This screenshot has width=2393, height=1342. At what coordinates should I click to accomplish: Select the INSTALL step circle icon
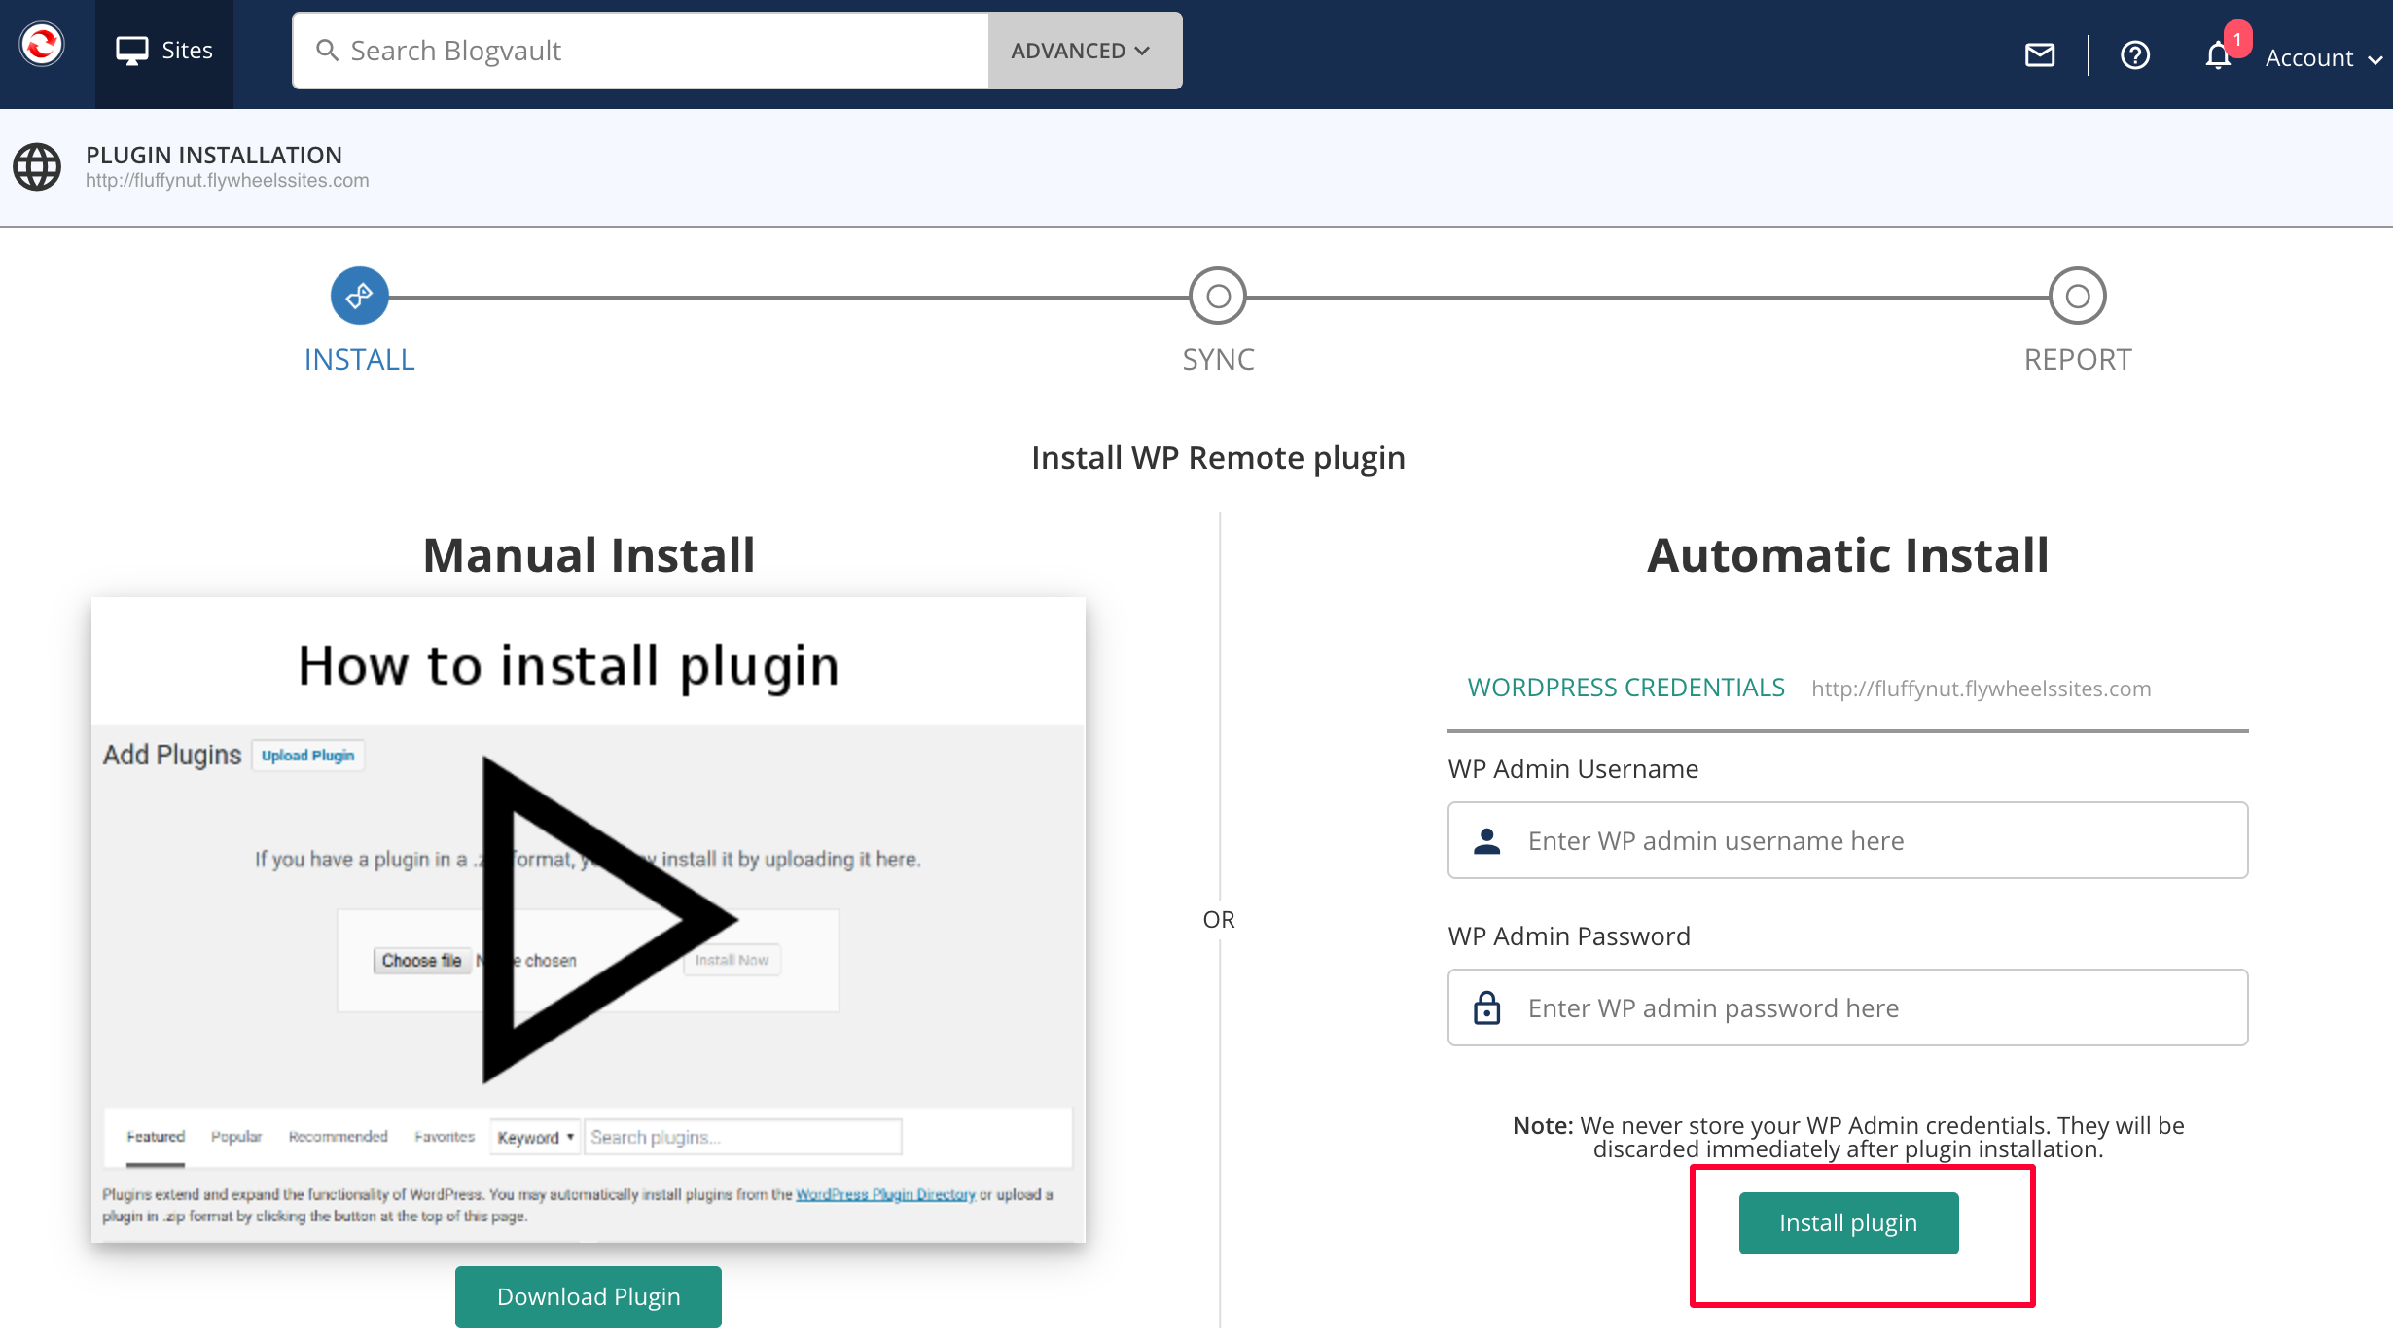(359, 296)
